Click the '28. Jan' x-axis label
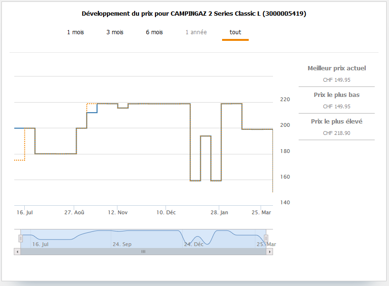389x286 pixels. pos(219,212)
